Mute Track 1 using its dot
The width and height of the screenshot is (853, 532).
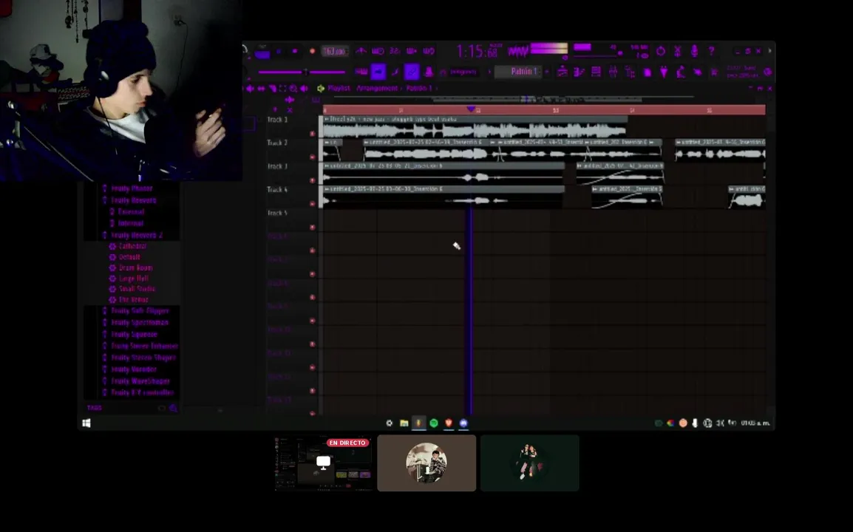point(312,133)
